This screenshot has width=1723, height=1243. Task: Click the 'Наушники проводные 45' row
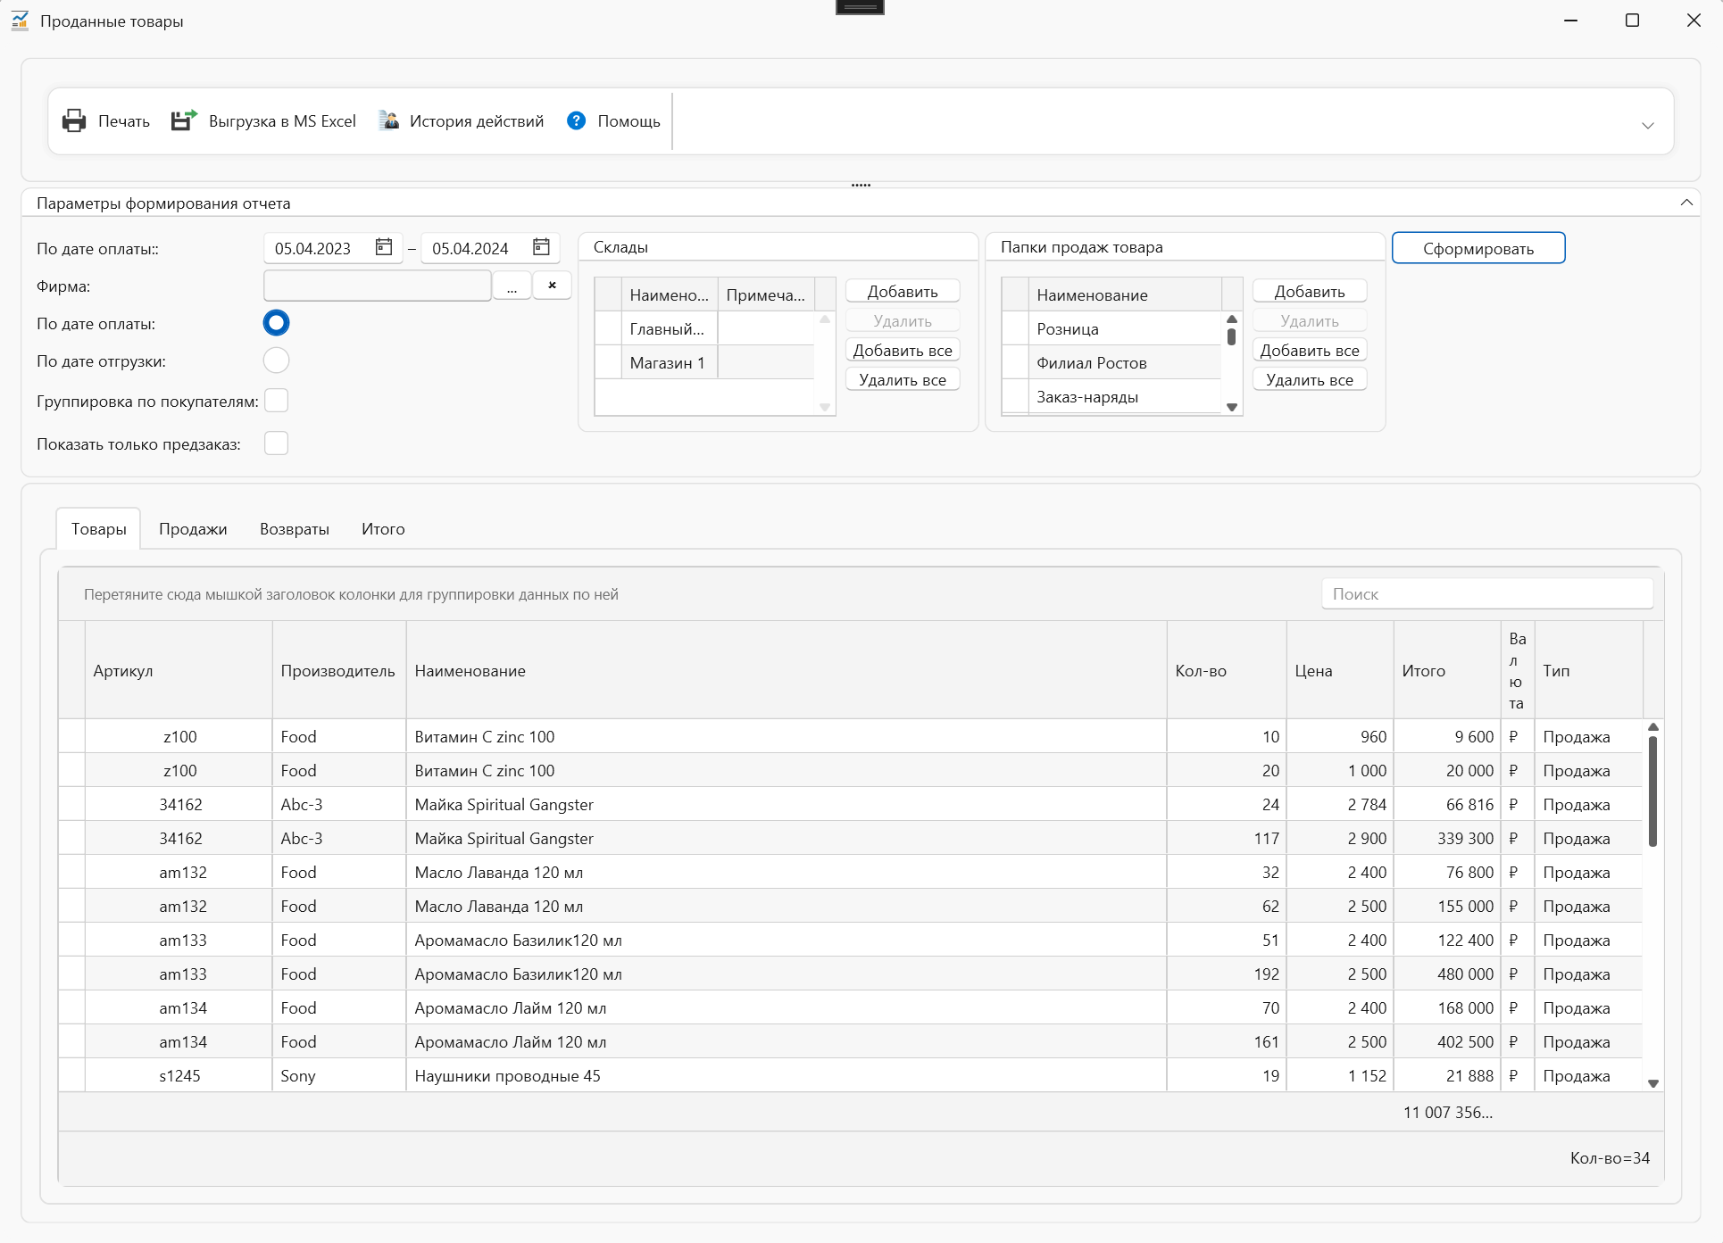851,1075
